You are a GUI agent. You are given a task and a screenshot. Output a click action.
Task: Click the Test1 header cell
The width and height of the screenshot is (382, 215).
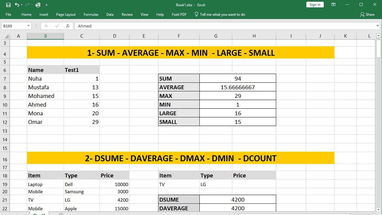pos(81,70)
